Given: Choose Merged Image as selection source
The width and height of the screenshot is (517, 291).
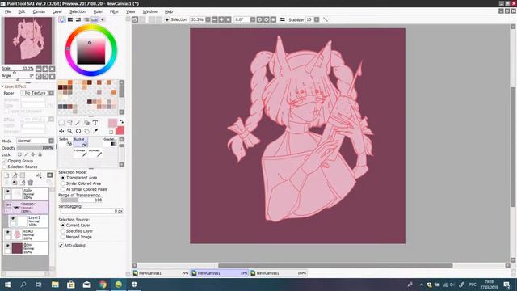Looking at the screenshot, I should (63, 237).
